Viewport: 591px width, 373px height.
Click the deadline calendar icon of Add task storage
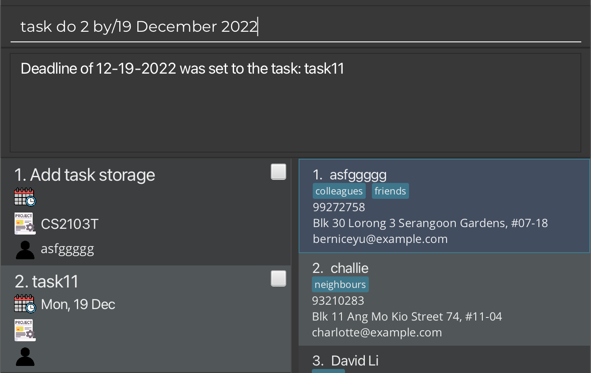[x=25, y=197]
